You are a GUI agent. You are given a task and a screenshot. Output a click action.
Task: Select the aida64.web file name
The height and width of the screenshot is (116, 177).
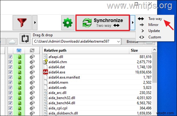tap(57, 87)
